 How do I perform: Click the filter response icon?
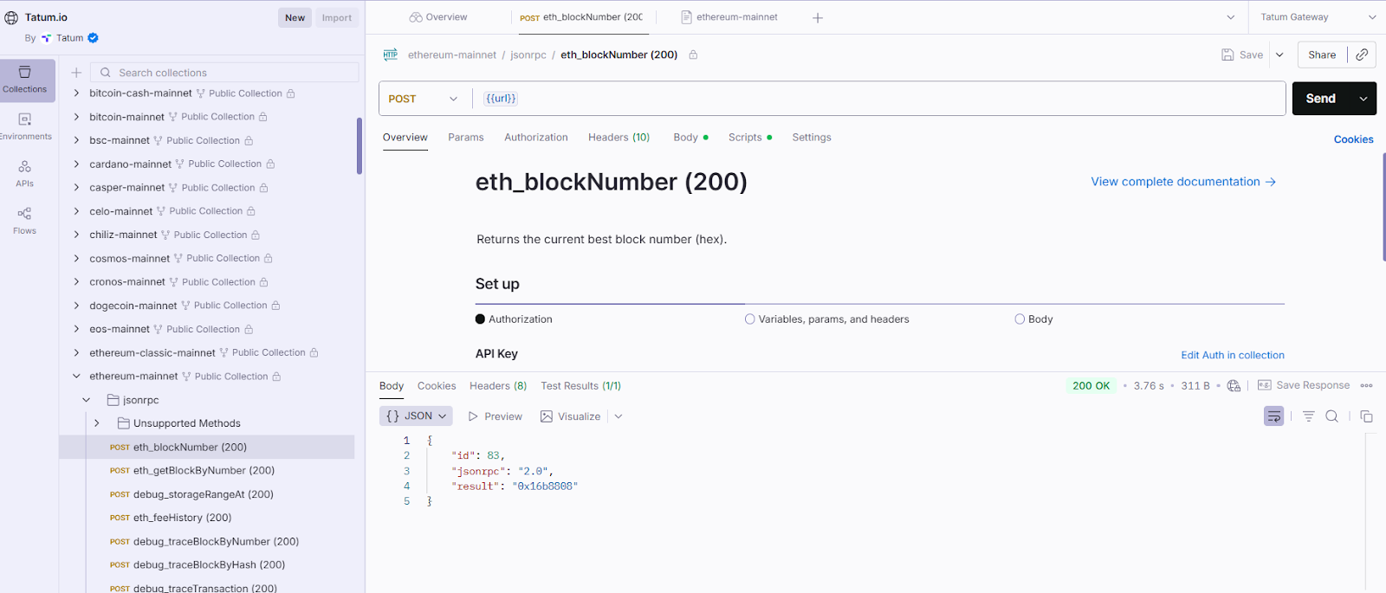click(x=1308, y=416)
